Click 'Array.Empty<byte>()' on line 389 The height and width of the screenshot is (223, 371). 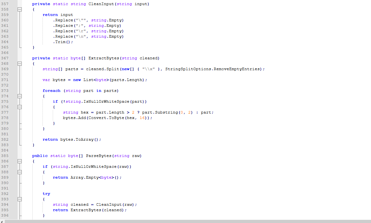95,178
